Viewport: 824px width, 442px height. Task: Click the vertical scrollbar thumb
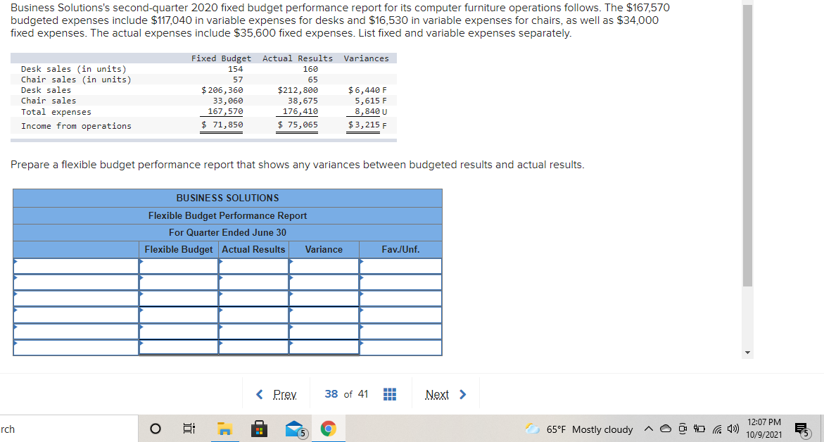[x=748, y=146]
